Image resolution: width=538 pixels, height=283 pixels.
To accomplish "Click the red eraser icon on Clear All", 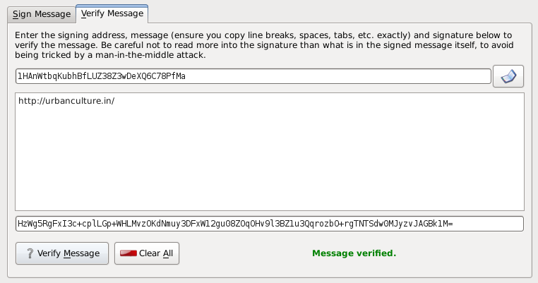I will coord(128,253).
